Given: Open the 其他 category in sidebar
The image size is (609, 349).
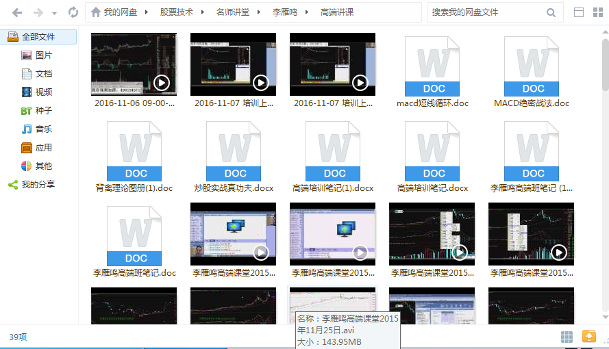Looking at the screenshot, I should click(38, 166).
